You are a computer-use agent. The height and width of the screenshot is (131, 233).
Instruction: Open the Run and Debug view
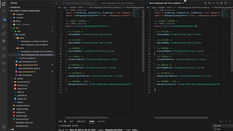4,26
